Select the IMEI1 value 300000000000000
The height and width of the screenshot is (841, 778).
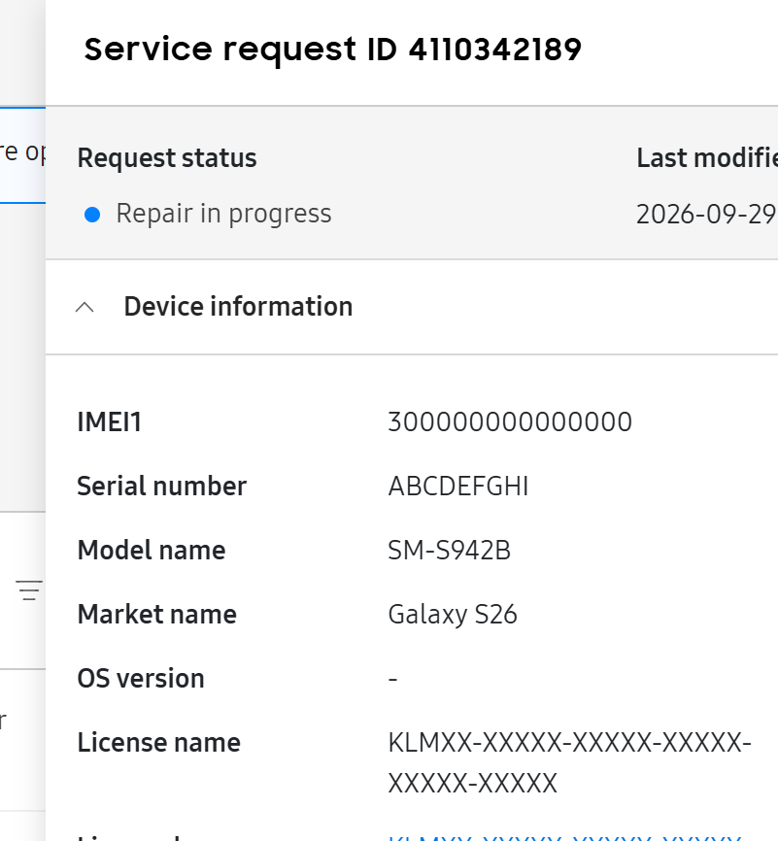click(510, 422)
